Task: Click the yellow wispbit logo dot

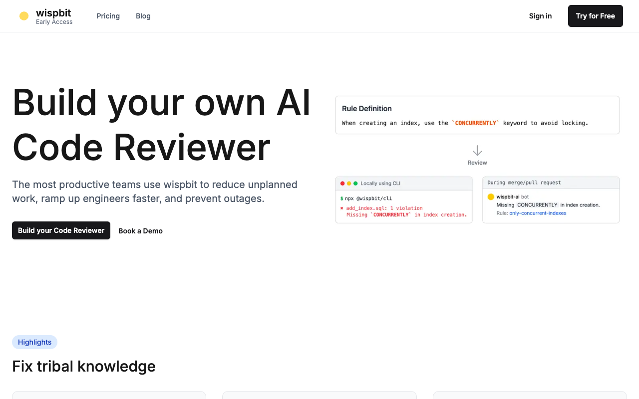Action: 24,16
